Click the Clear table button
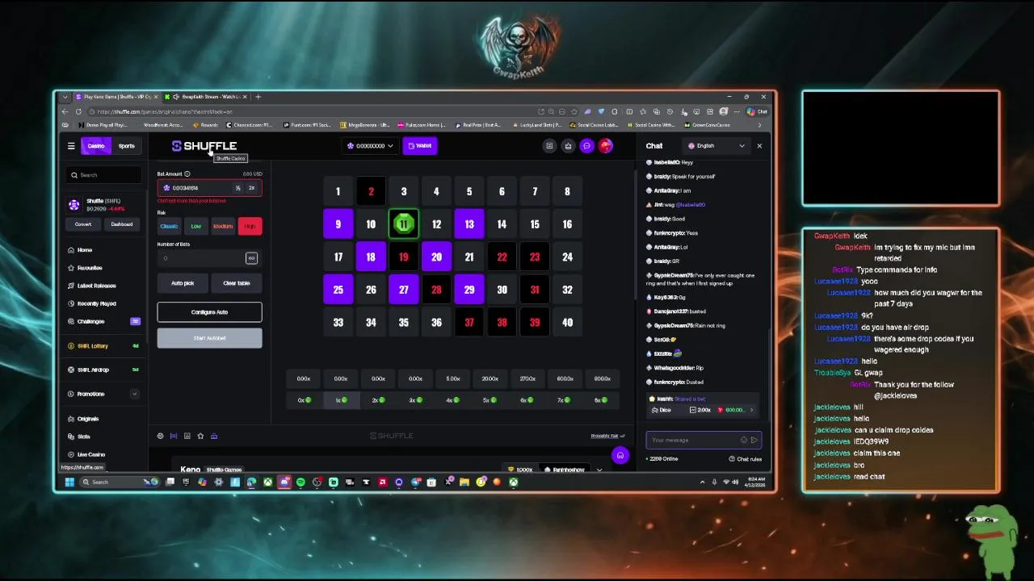Screen dimensions: 1034x581 237,283
